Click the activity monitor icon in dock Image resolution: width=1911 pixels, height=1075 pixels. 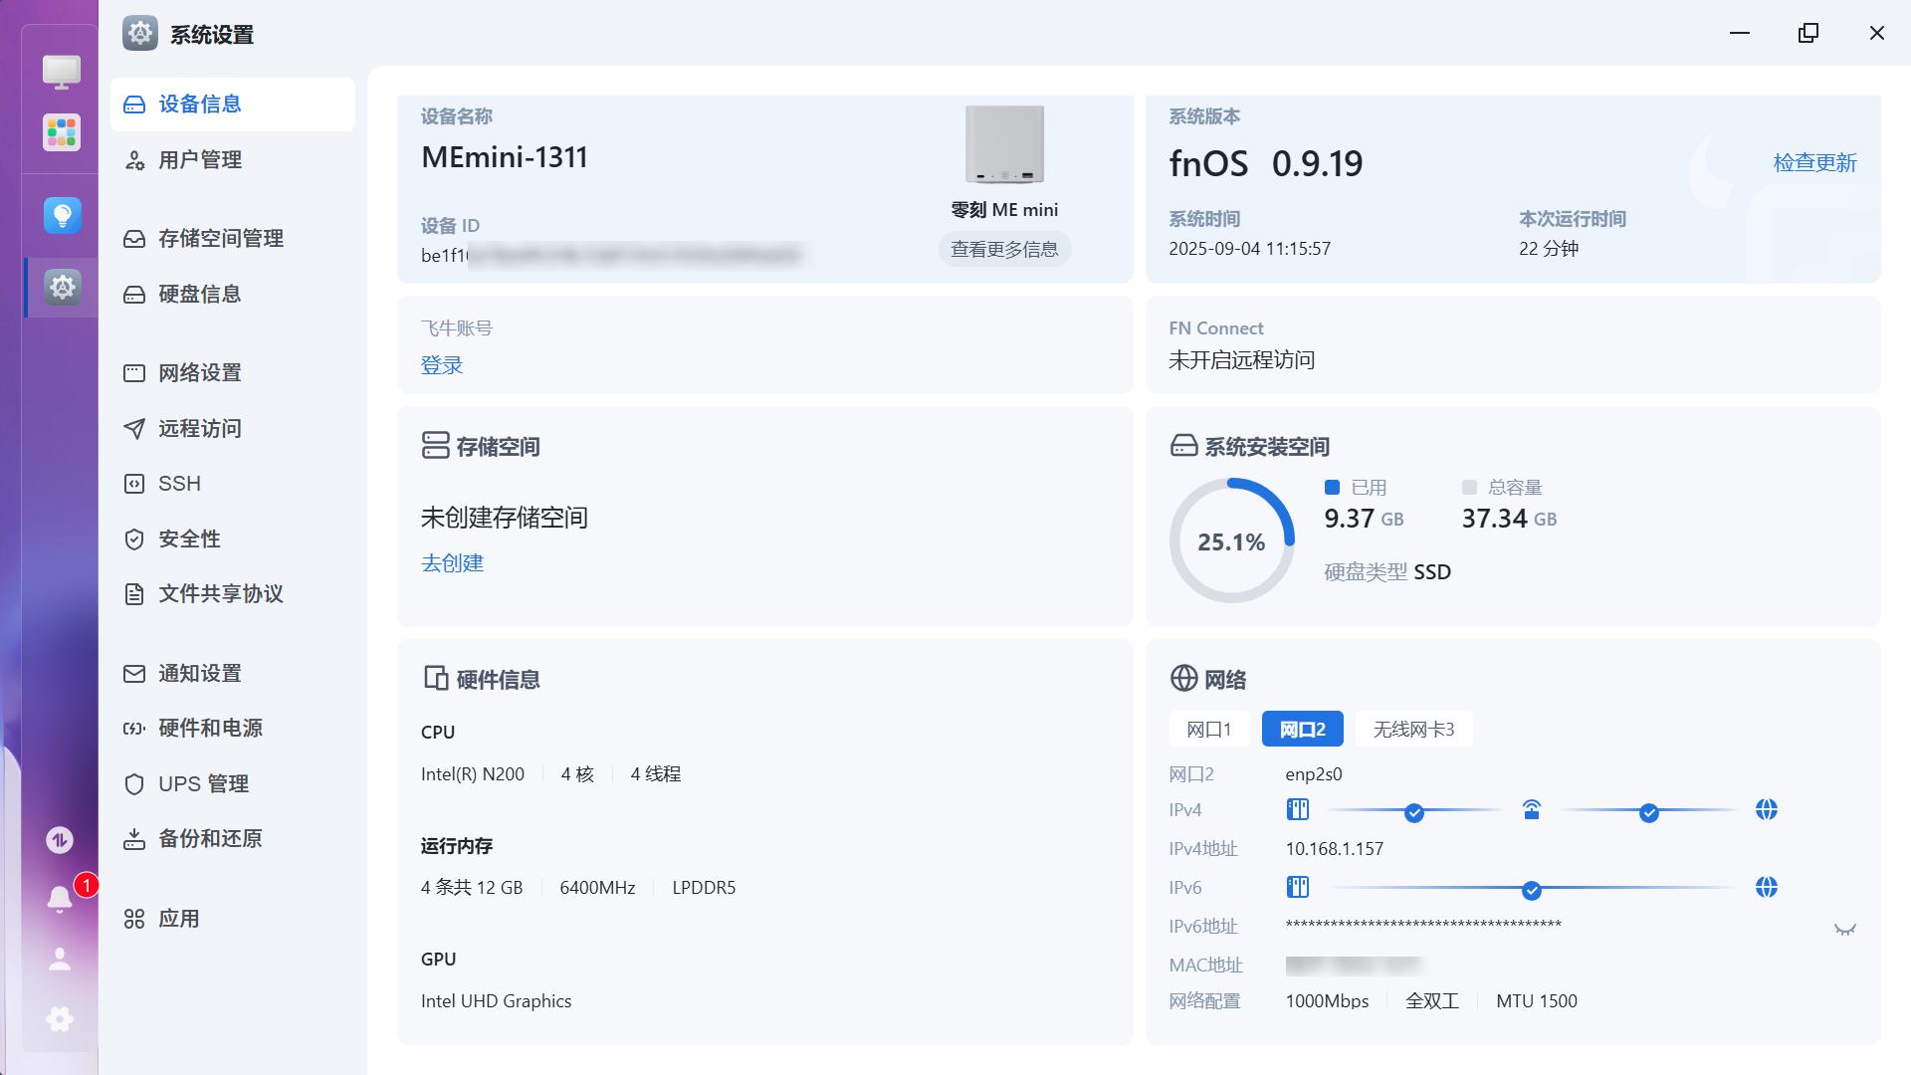click(x=60, y=840)
